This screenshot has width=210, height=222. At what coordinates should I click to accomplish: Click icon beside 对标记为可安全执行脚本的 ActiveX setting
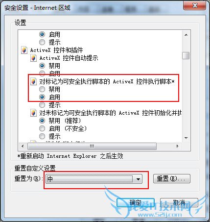pos(33,81)
